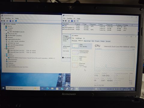Open the Handling menu in Device Manager
This screenshot has width=144, height=108.
8,18
